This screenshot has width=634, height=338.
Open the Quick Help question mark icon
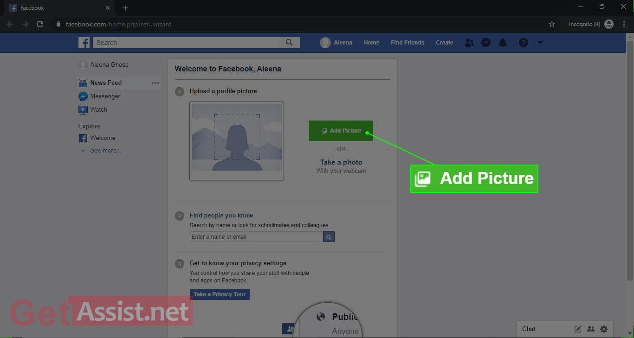(524, 43)
